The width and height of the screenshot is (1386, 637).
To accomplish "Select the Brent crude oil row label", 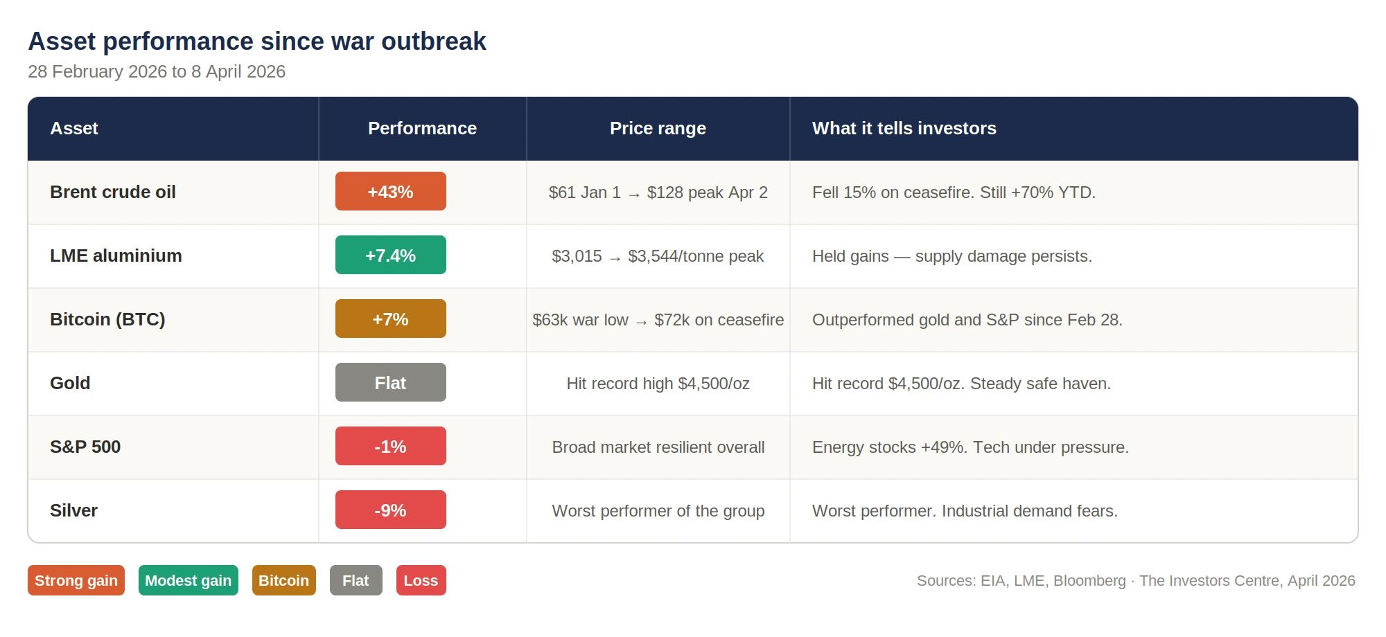I will 113,192.
